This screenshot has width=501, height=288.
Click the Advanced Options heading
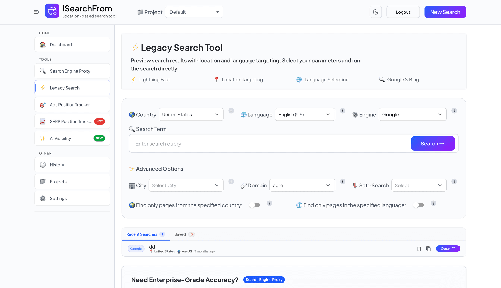pyautogui.click(x=159, y=169)
